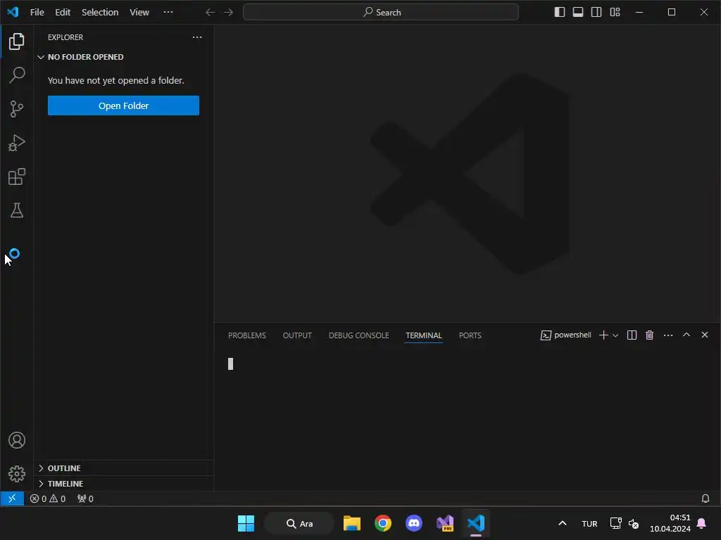Show more menu items via title bar ellipsis
The height and width of the screenshot is (540, 721).
click(168, 13)
